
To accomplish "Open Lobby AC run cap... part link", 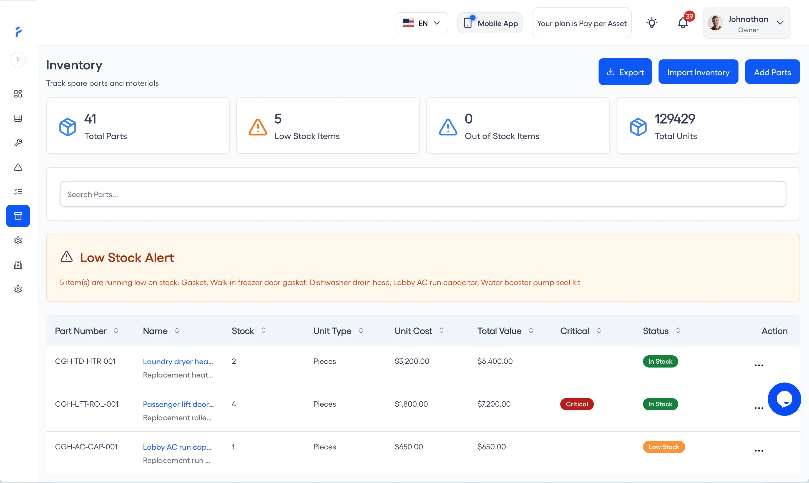I will pos(177,447).
